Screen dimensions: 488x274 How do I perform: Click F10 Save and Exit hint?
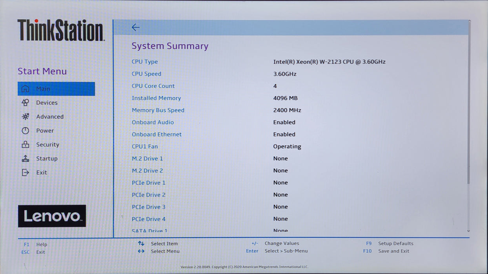point(386,251)
